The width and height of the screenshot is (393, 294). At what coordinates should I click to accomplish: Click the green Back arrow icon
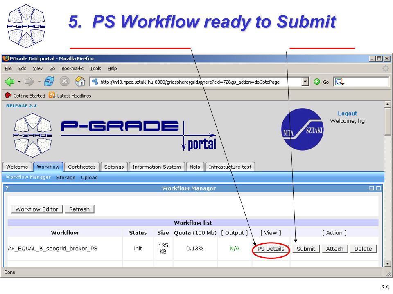[9, 82]
